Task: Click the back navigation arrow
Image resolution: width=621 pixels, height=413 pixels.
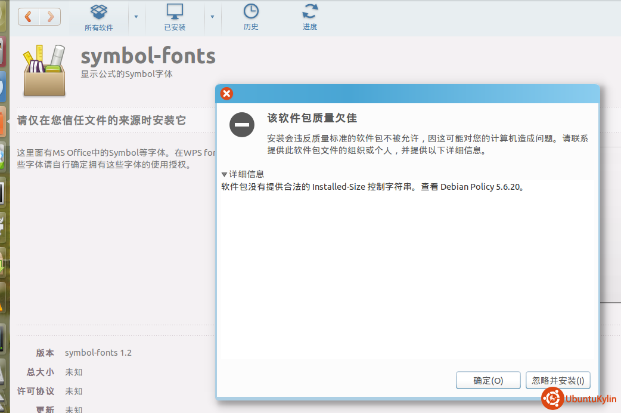Action: click(29, 17)
